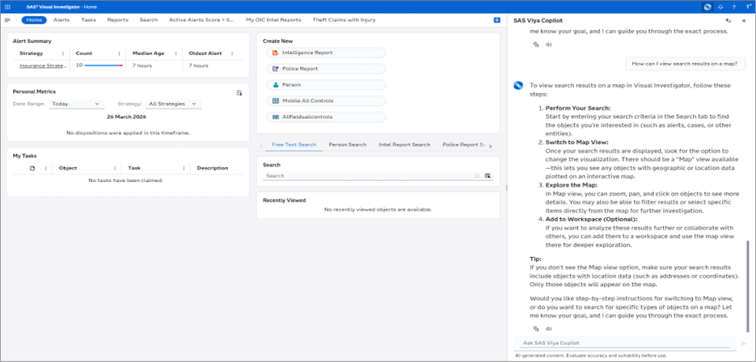This screenshot has width=756, height=362.
Task: Read aloud the previous Copilot reply above
Action: coord(548,44)
